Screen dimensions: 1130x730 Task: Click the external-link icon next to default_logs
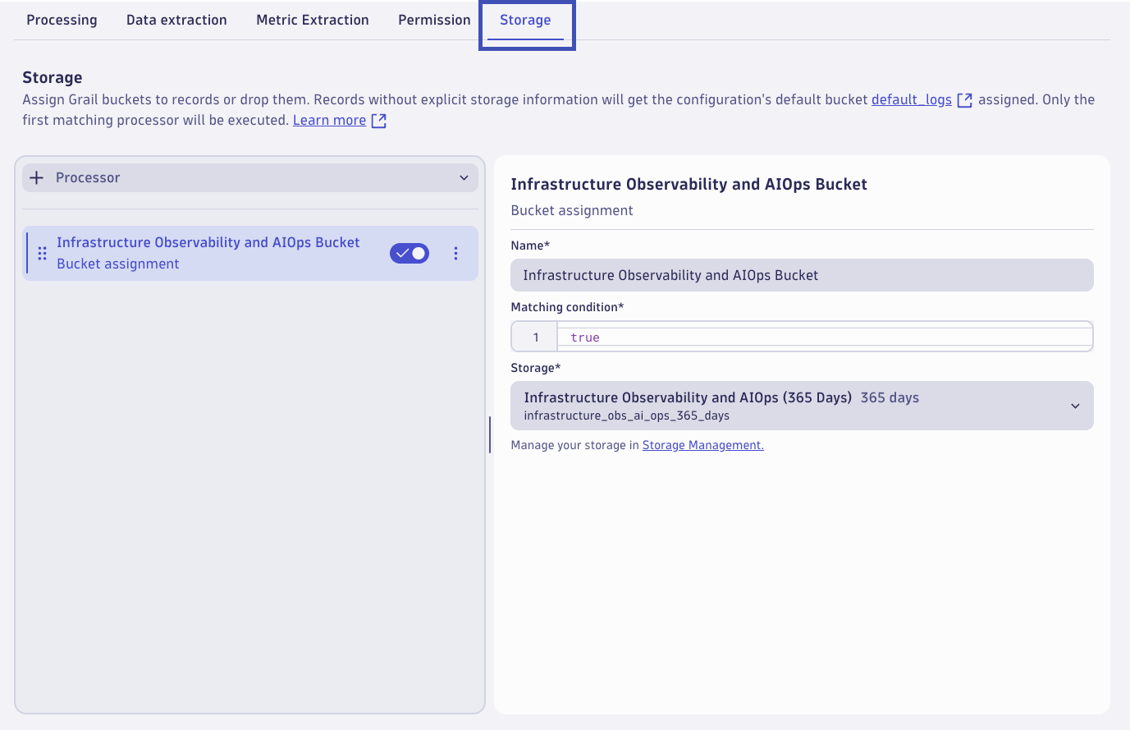965,100
